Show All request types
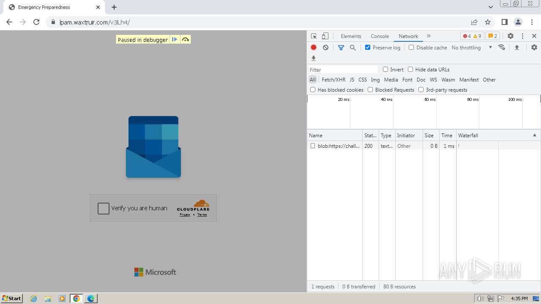The width and height of the screenshot is (541, 304). click(312, 79)
